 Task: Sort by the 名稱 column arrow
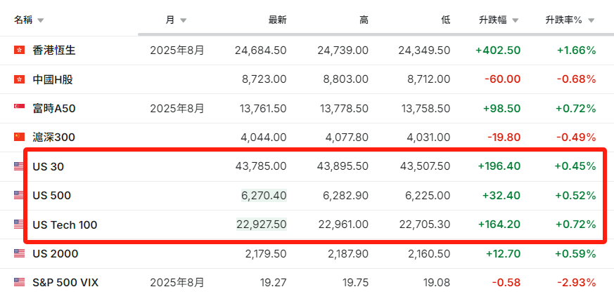point(41,20)
